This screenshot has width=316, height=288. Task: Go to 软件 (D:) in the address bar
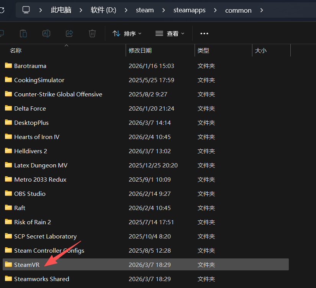[103, 10]
